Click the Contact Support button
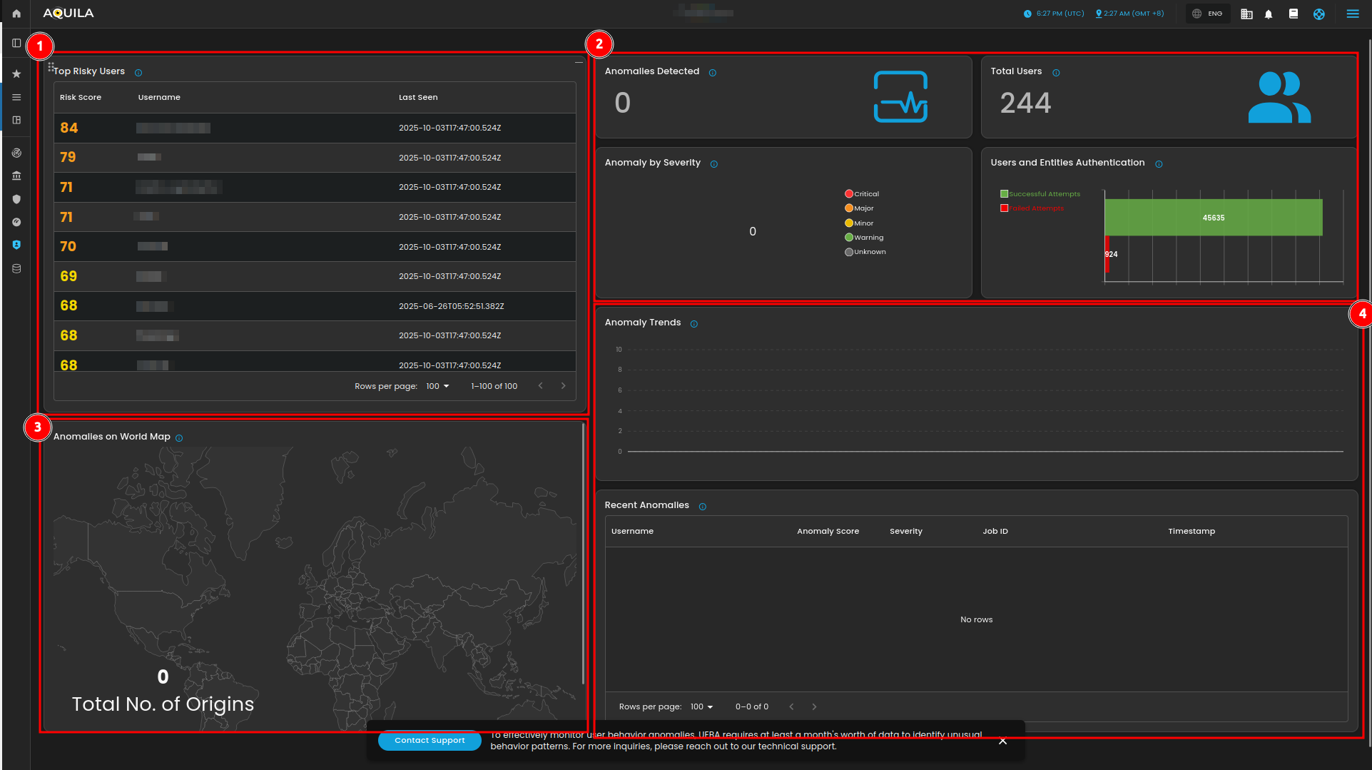The height and width of the screenshot is (770, 1372). click(x=430, y=741)
